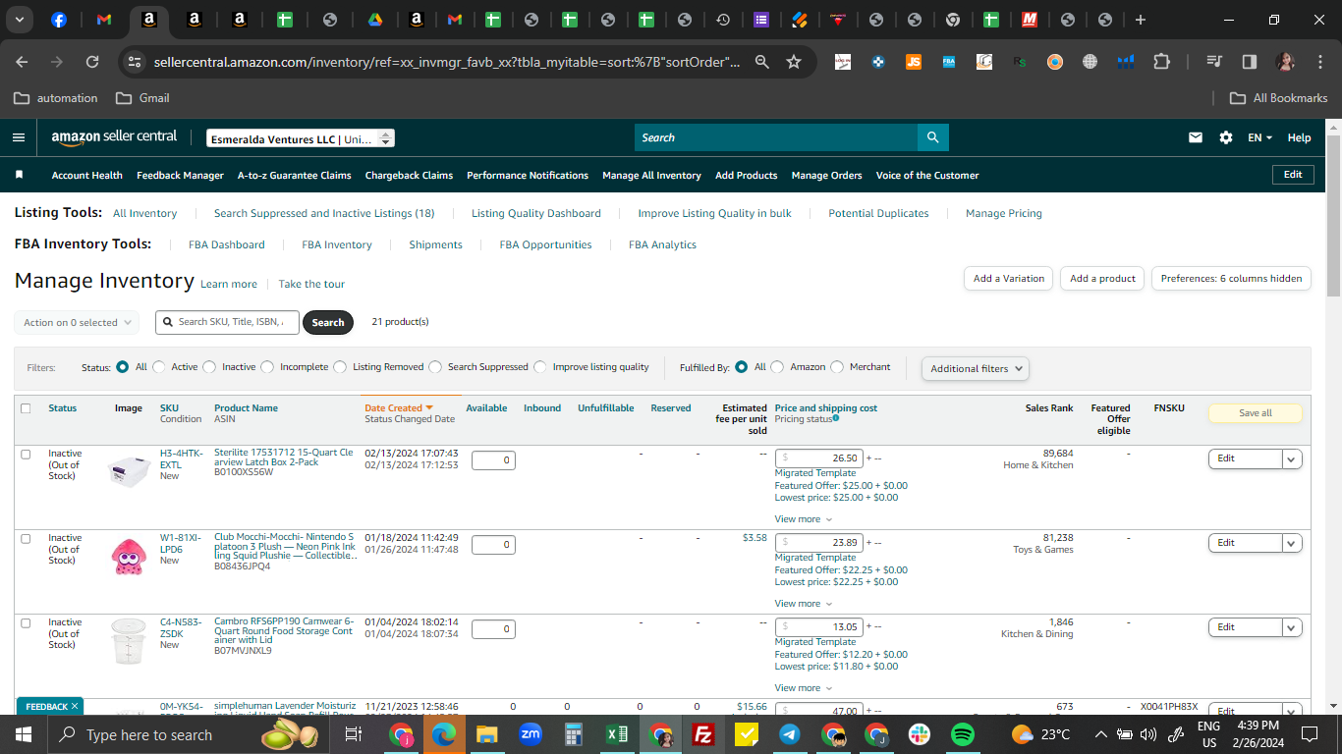This screenshot has height=754, width=1342.
Task: Go to Account Health in the nav bar
Action: [86, 176]
